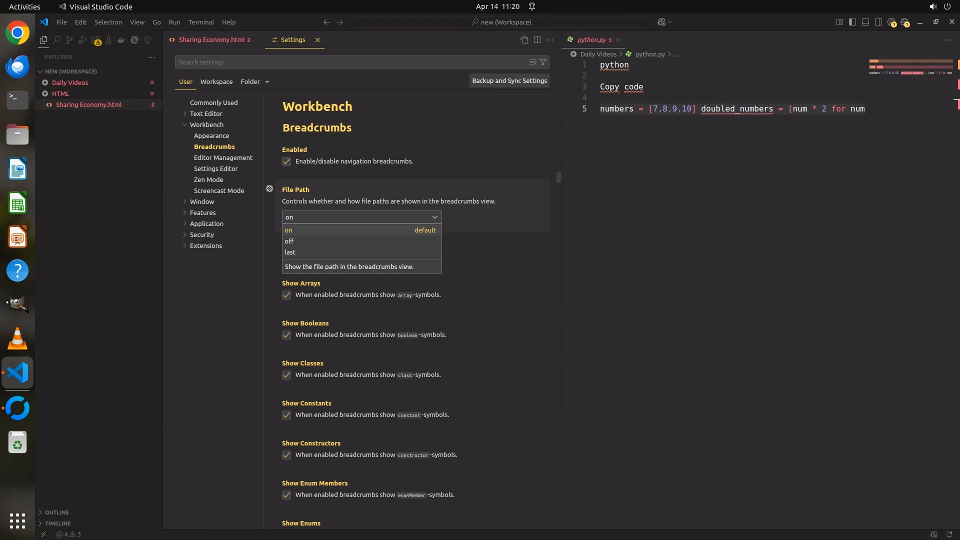960x540 pixels.
Task: Toggle the Show Arrays checkbox
Action: (286, 295)
